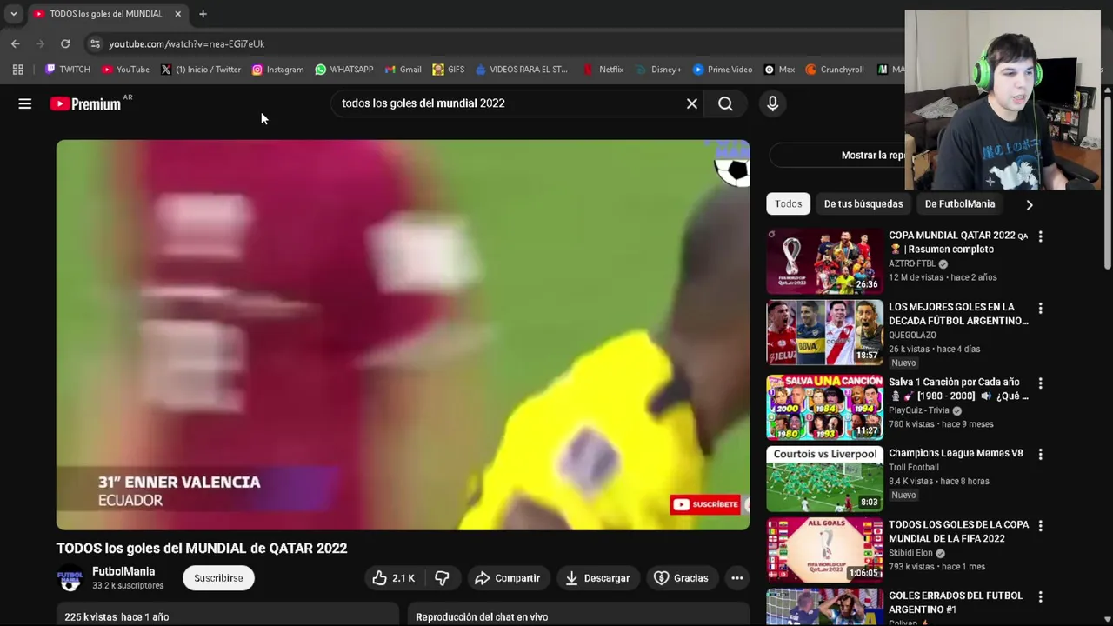View site information icon in address bar
Screen dimensions: 1113x626
95,43
